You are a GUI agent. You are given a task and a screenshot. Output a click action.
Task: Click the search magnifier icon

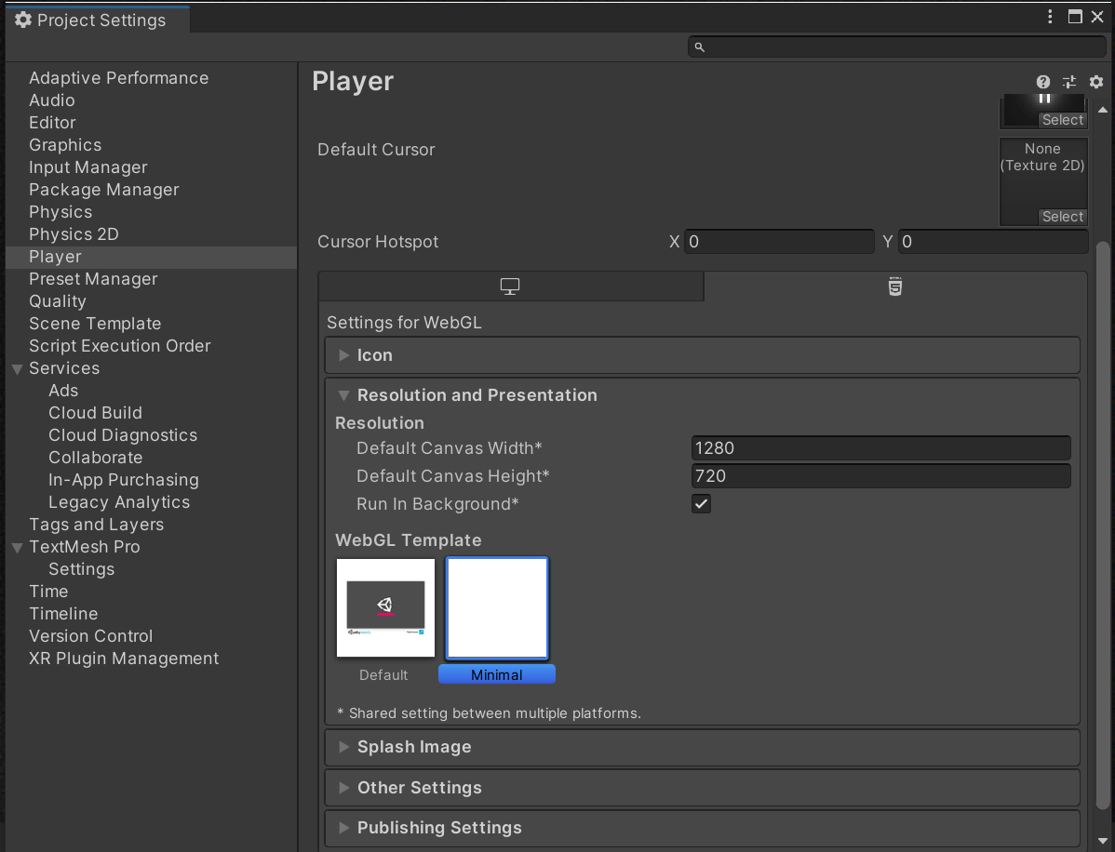pos(700,47)
